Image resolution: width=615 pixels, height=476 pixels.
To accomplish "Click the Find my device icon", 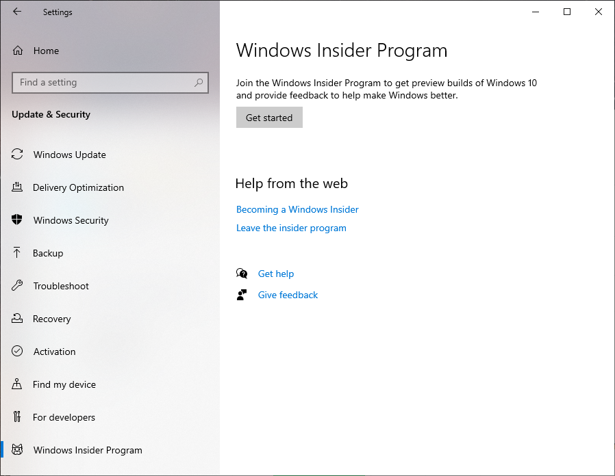I will tap(17, 384).
